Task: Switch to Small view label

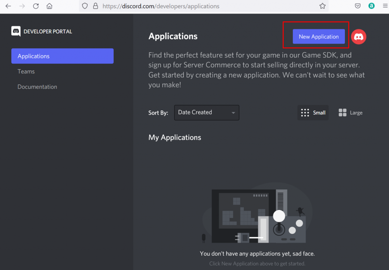Action: [319, 113]
